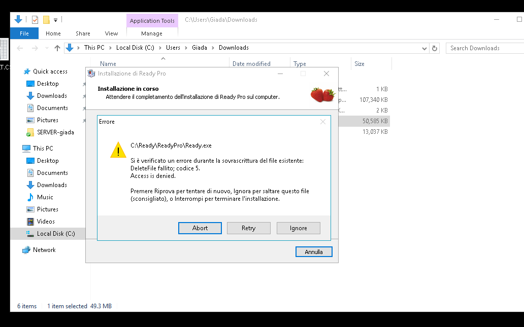524x327 pixels.
Task: Expand the address bar history dropdown
Action: [424, 48]
